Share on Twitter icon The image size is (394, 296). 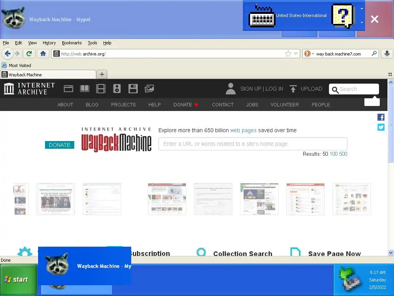coord(381,127)
